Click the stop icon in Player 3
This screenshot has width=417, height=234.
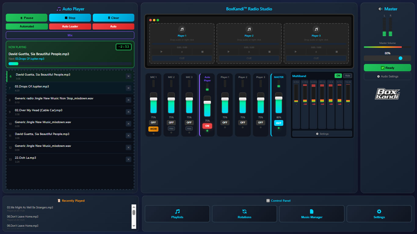point(336,52)
